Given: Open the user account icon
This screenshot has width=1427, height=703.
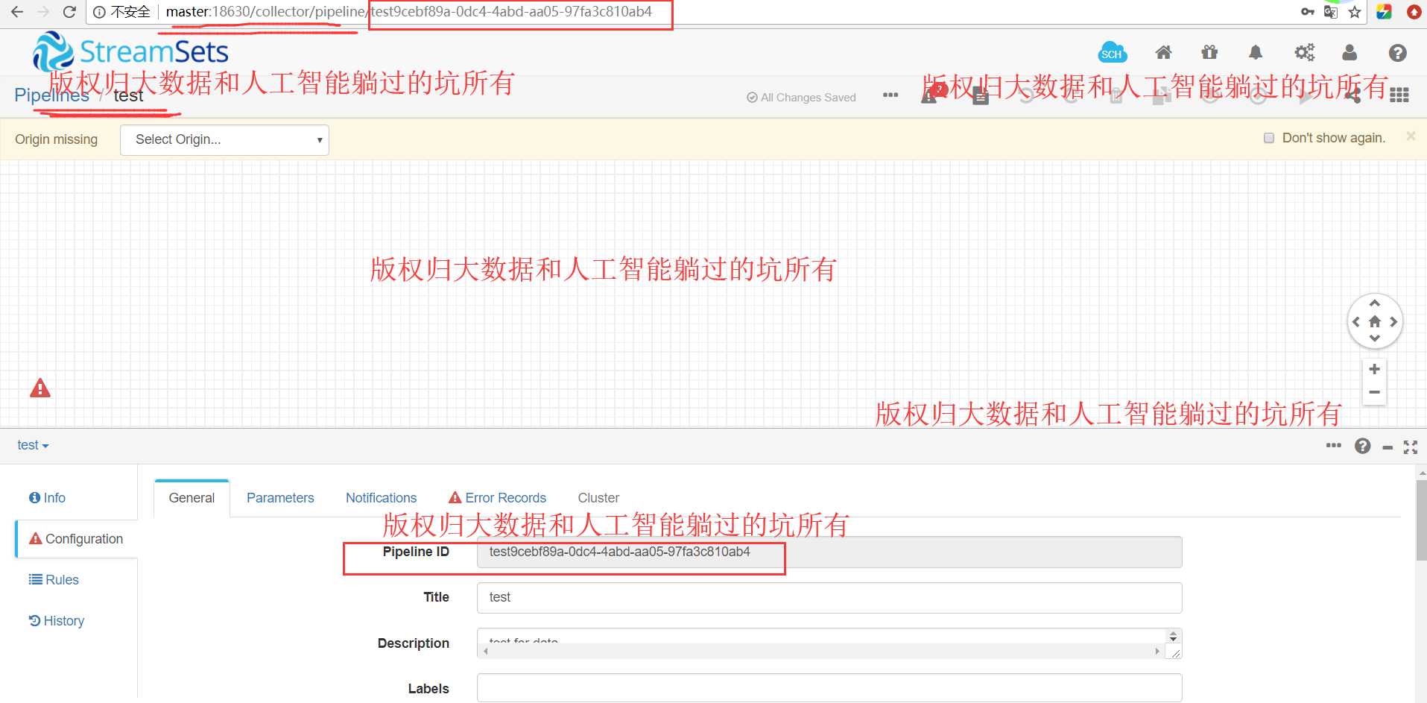Looking at the screenshot, I should click(1350, 52).
